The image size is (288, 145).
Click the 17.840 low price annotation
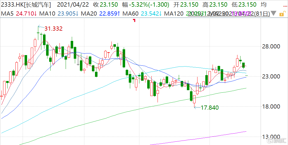tap(210, 108)
